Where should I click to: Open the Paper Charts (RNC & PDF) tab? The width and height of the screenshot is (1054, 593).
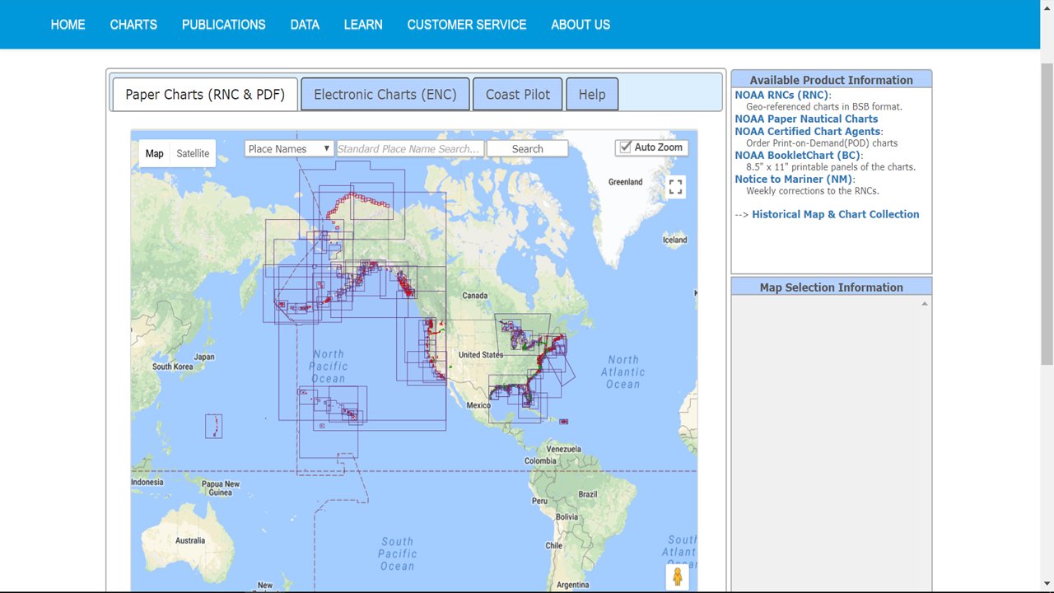[205, 94]
